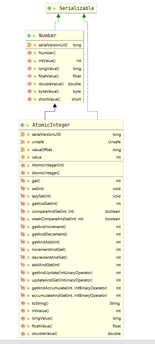The width and height of the screenshot is (155, 344).
Task: Select the byteValue() method row
Action: (55, 91)
